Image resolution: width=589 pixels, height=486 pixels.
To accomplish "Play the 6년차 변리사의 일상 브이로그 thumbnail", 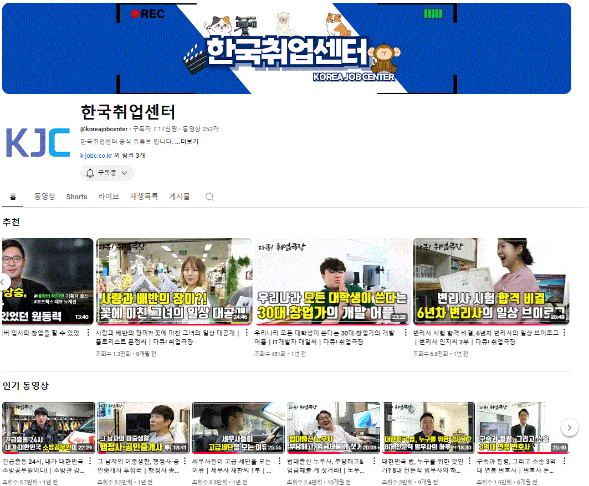I will click(491, 281).
